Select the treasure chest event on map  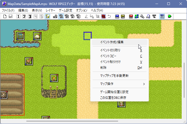point(21,36)
